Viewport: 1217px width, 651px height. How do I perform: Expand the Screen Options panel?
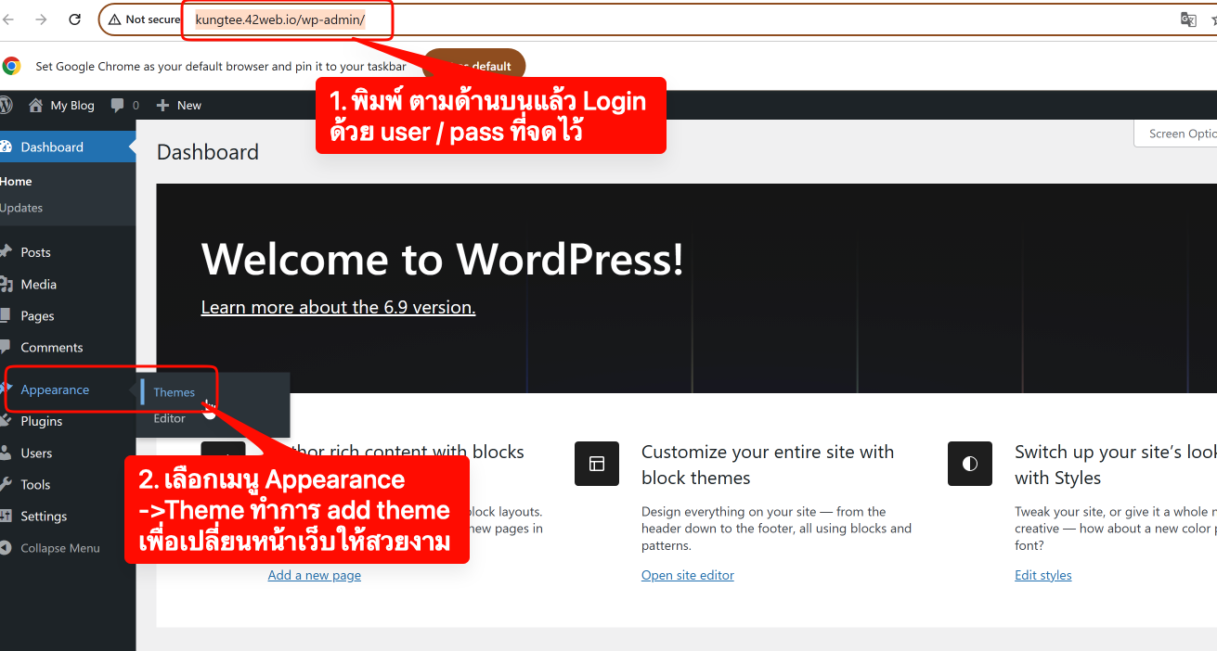click(x=1179, y=134)
